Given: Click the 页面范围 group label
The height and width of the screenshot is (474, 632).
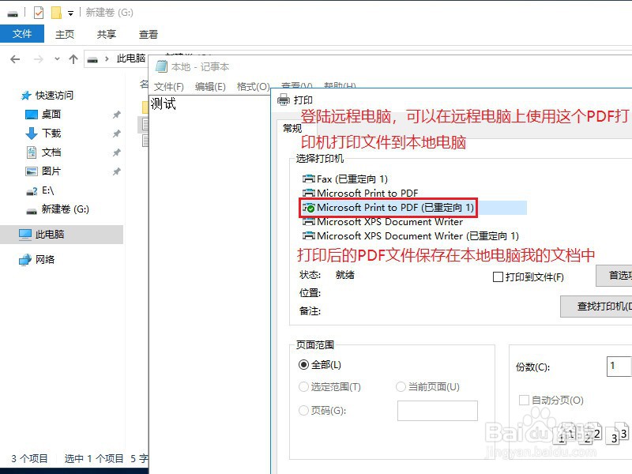Looking at the screenshot, I should click(x=314, y=344).
